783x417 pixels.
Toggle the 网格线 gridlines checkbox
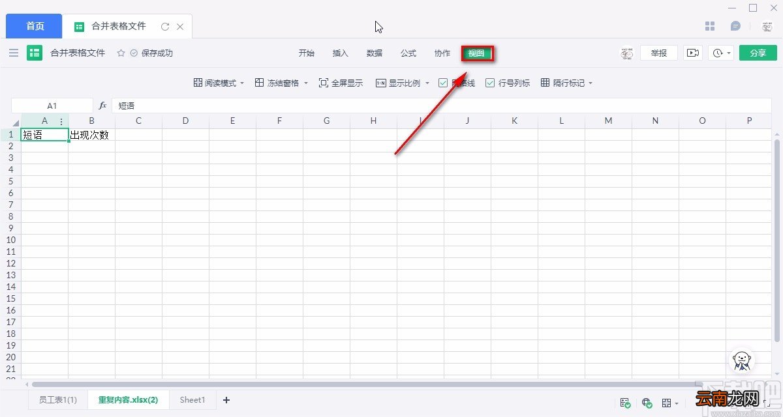point(443,83)
